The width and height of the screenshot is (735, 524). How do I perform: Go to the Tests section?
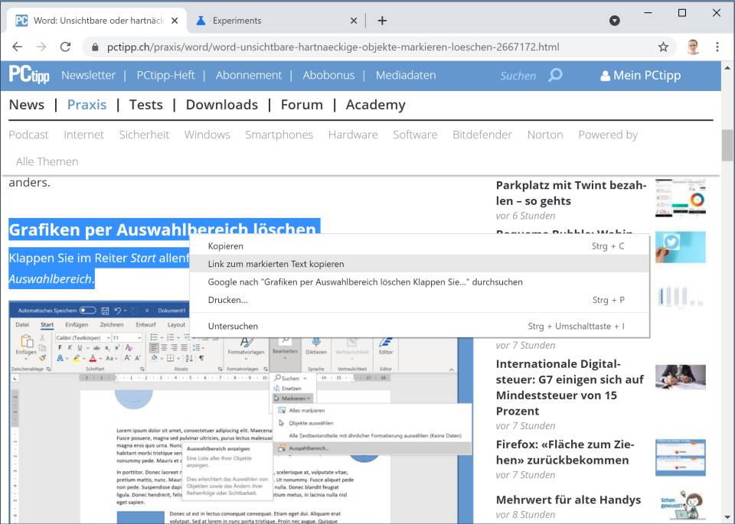(145, 105)
